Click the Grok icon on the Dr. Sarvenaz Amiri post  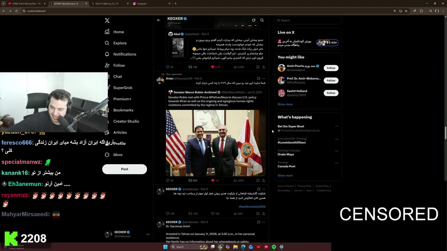click(258, 222)
